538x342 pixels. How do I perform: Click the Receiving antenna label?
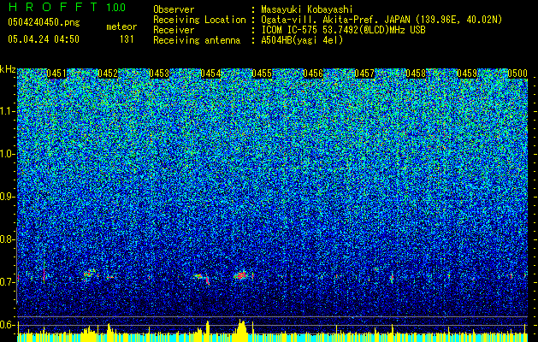[x=197, y=40]
